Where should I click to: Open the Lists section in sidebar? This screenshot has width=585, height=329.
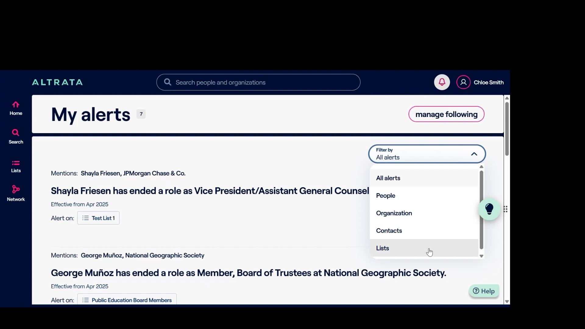tap(16, 166)
